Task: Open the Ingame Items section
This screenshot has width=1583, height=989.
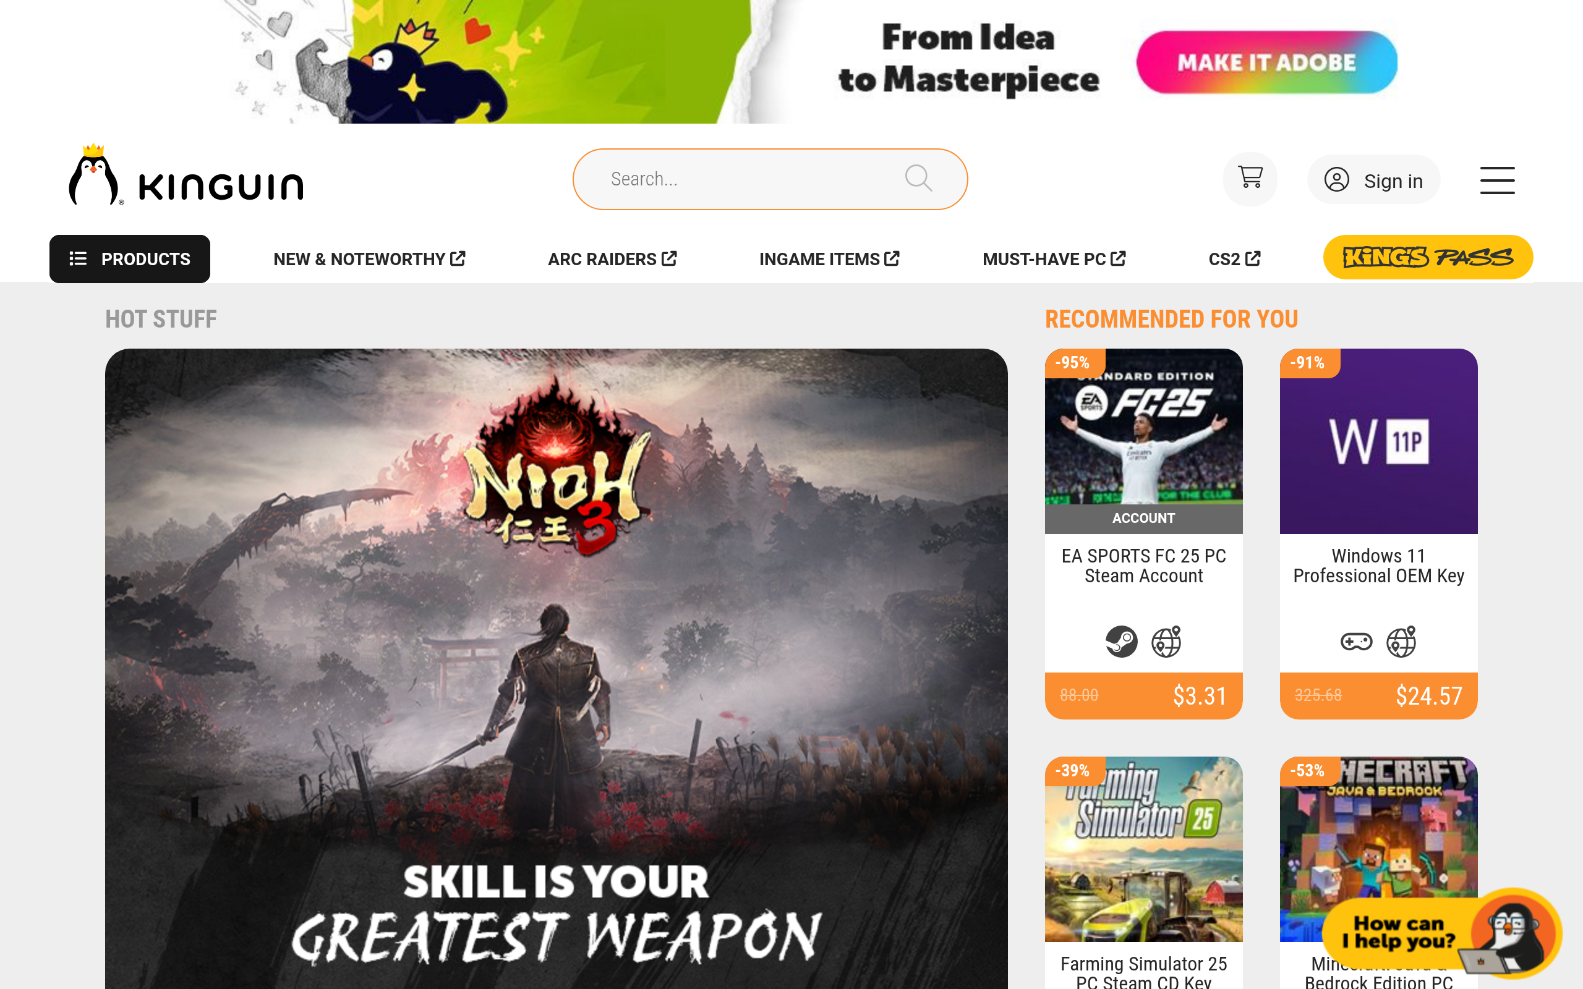Action: click(829, 259)
